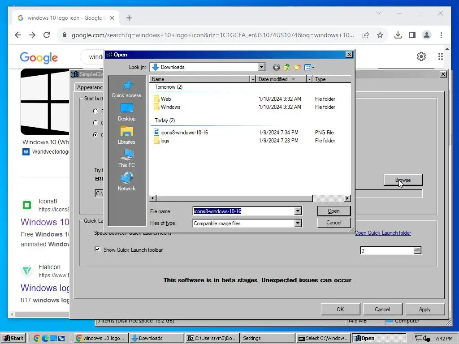Sort by Type column header
This screenshot has height=344, width=459.
[x=332, y=79]
